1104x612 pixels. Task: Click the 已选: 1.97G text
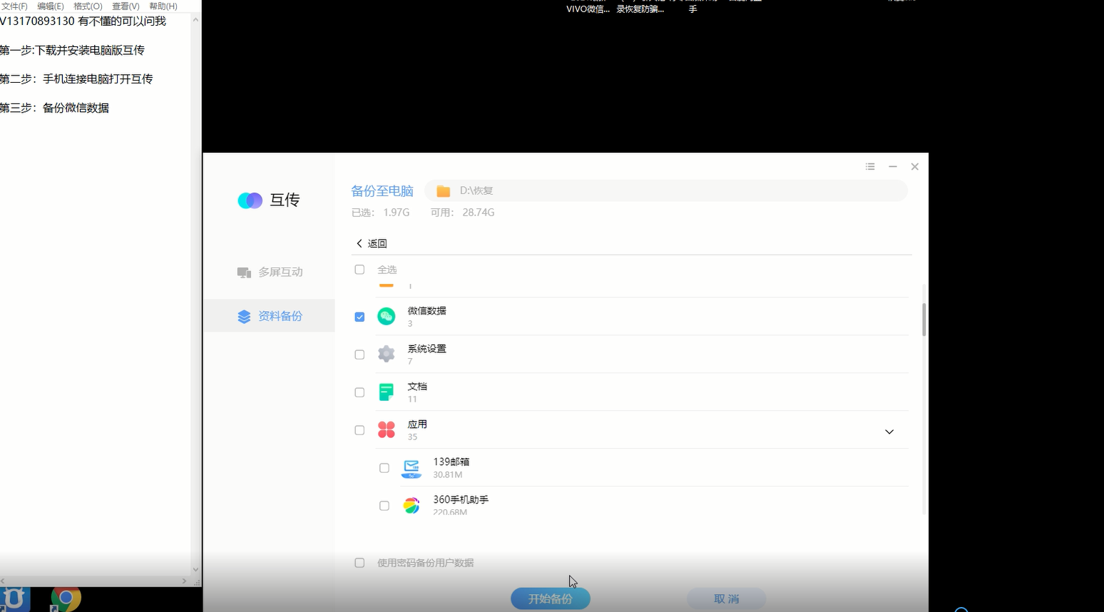[x=380, y=213]
